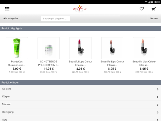This screenshot has width=161, height=121.
Task: Expand the Männer category chevron
Action: point(158,105)
